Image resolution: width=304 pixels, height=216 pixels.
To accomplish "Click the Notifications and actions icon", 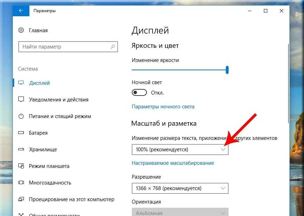I will coord(21,100).
